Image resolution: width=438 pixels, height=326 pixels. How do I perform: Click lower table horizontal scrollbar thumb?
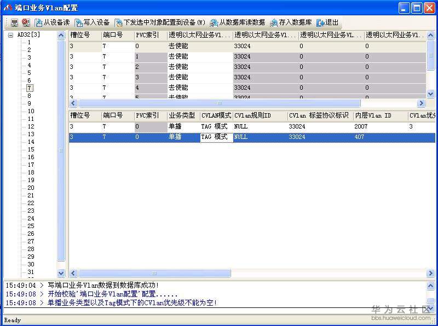(154, 273)
